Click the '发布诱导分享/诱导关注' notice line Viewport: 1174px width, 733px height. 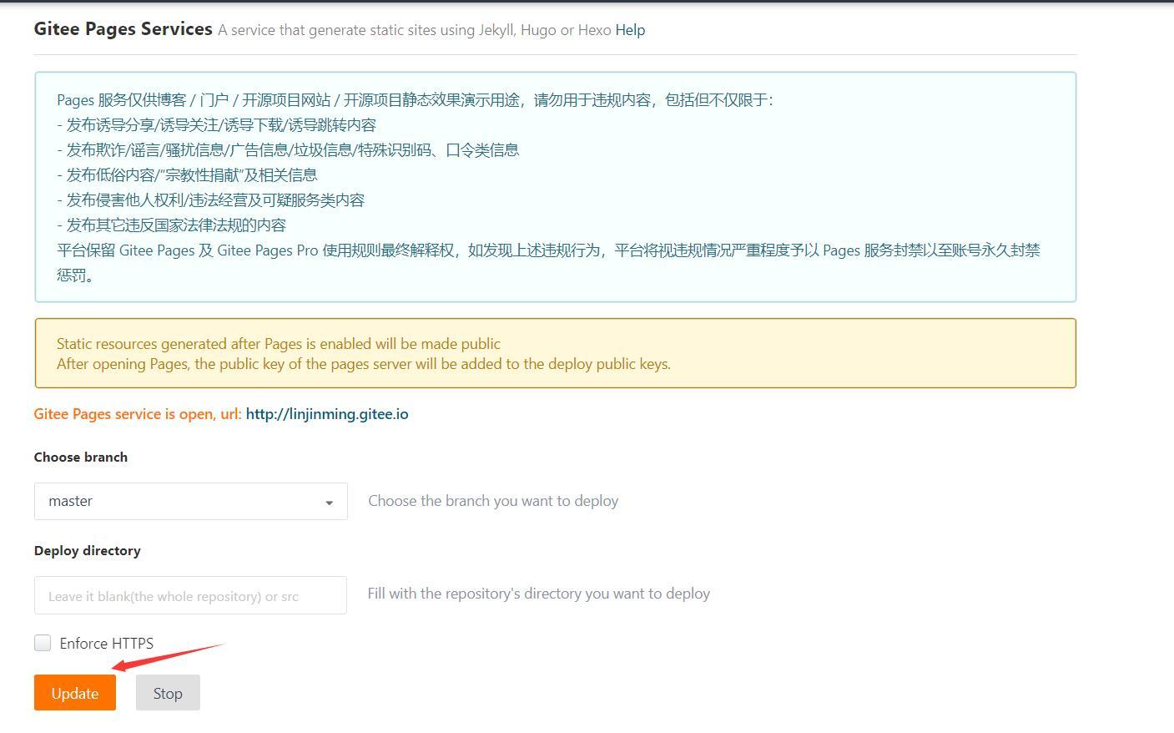(x=217, y=125)
